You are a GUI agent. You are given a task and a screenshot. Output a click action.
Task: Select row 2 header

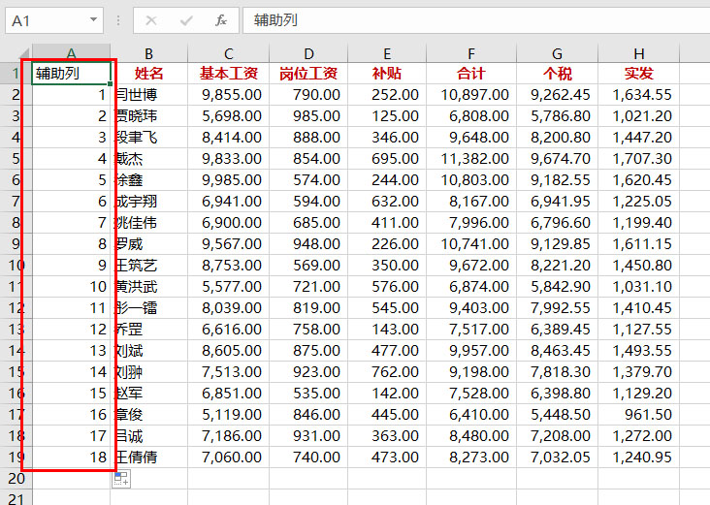click(x=16, y=95)
